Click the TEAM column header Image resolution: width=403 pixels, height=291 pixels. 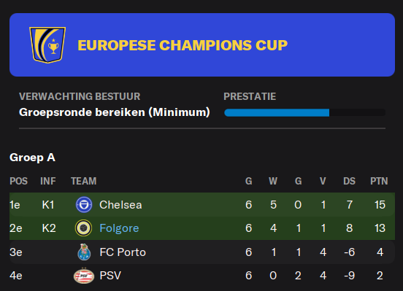coord(84,181)
